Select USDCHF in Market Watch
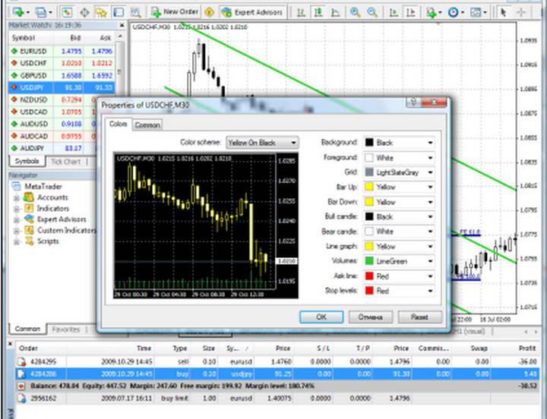Viewport: 547px width, 419px height. pos(62,63)
